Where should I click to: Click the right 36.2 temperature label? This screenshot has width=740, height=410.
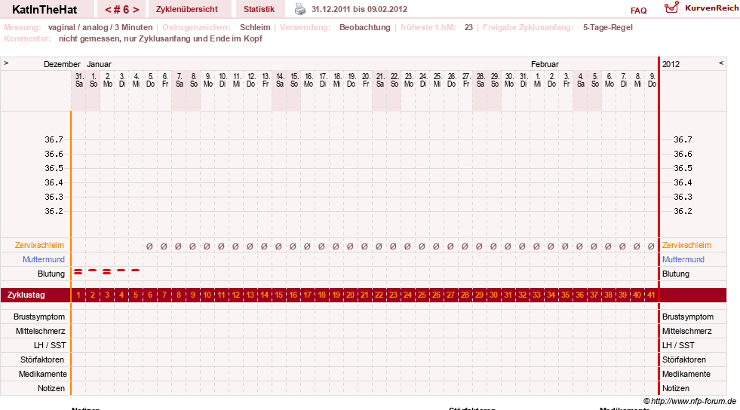tap(683, 211)
